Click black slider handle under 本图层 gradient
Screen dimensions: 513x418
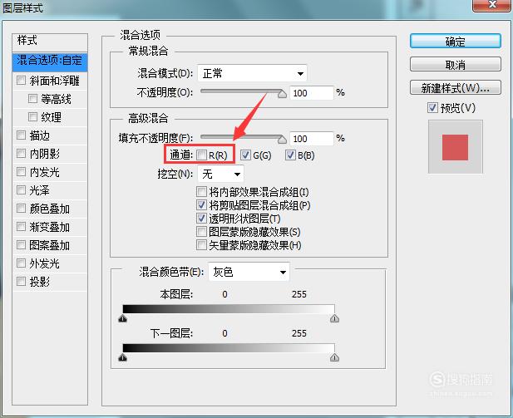click(x=123, y=318)
